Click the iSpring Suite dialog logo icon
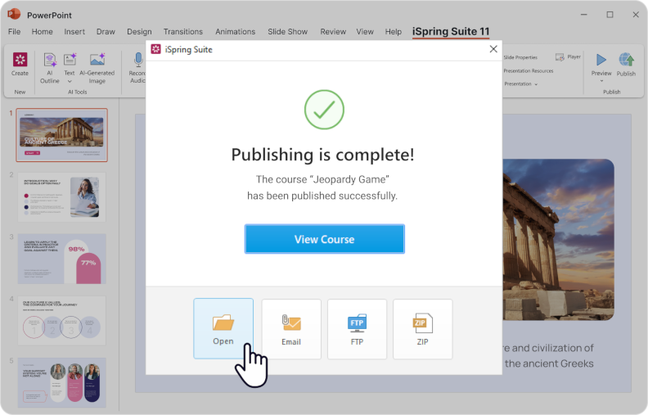This screenshot has width=648, height=415. (x=155, y=49)
